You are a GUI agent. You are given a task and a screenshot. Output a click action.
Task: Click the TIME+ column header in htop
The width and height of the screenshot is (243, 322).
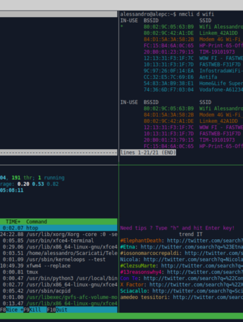(13, 221)
